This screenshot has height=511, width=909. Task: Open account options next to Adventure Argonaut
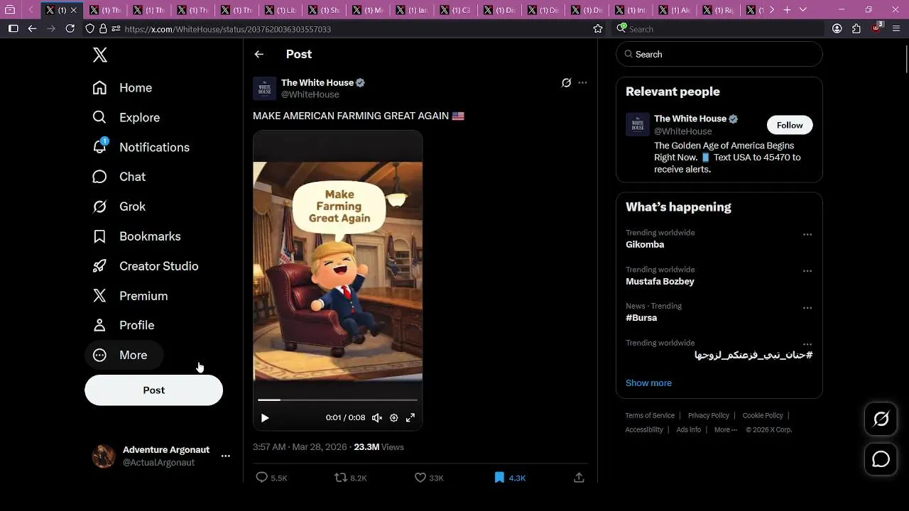225,456
